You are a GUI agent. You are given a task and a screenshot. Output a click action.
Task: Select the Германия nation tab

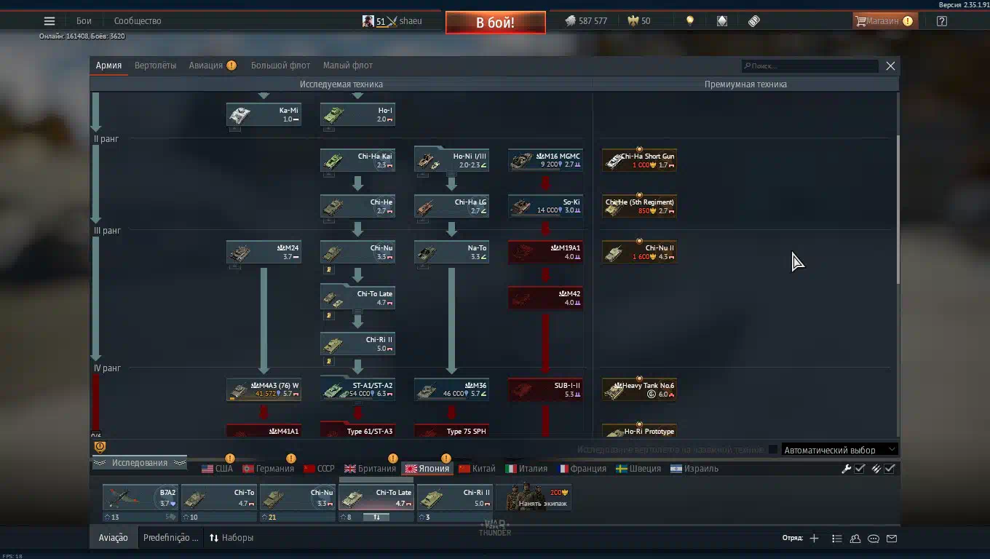click(268, 469)
